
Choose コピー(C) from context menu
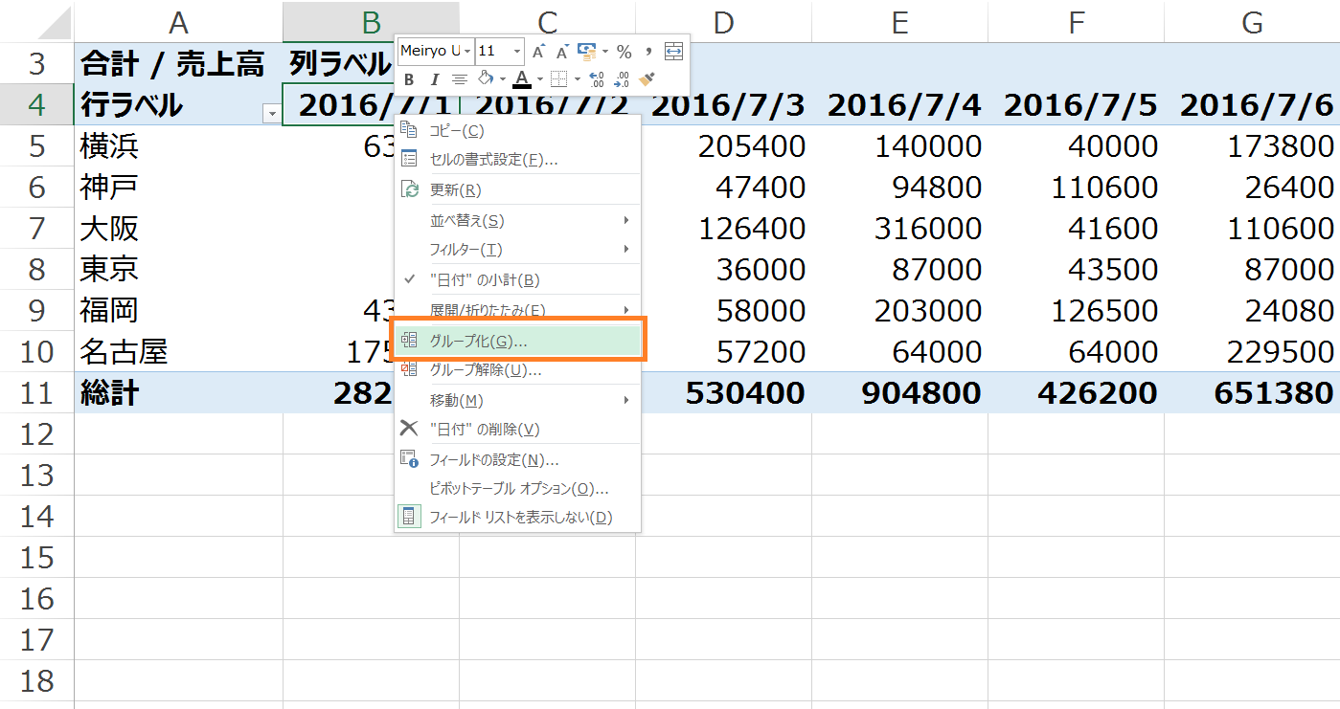click(517, 130)
